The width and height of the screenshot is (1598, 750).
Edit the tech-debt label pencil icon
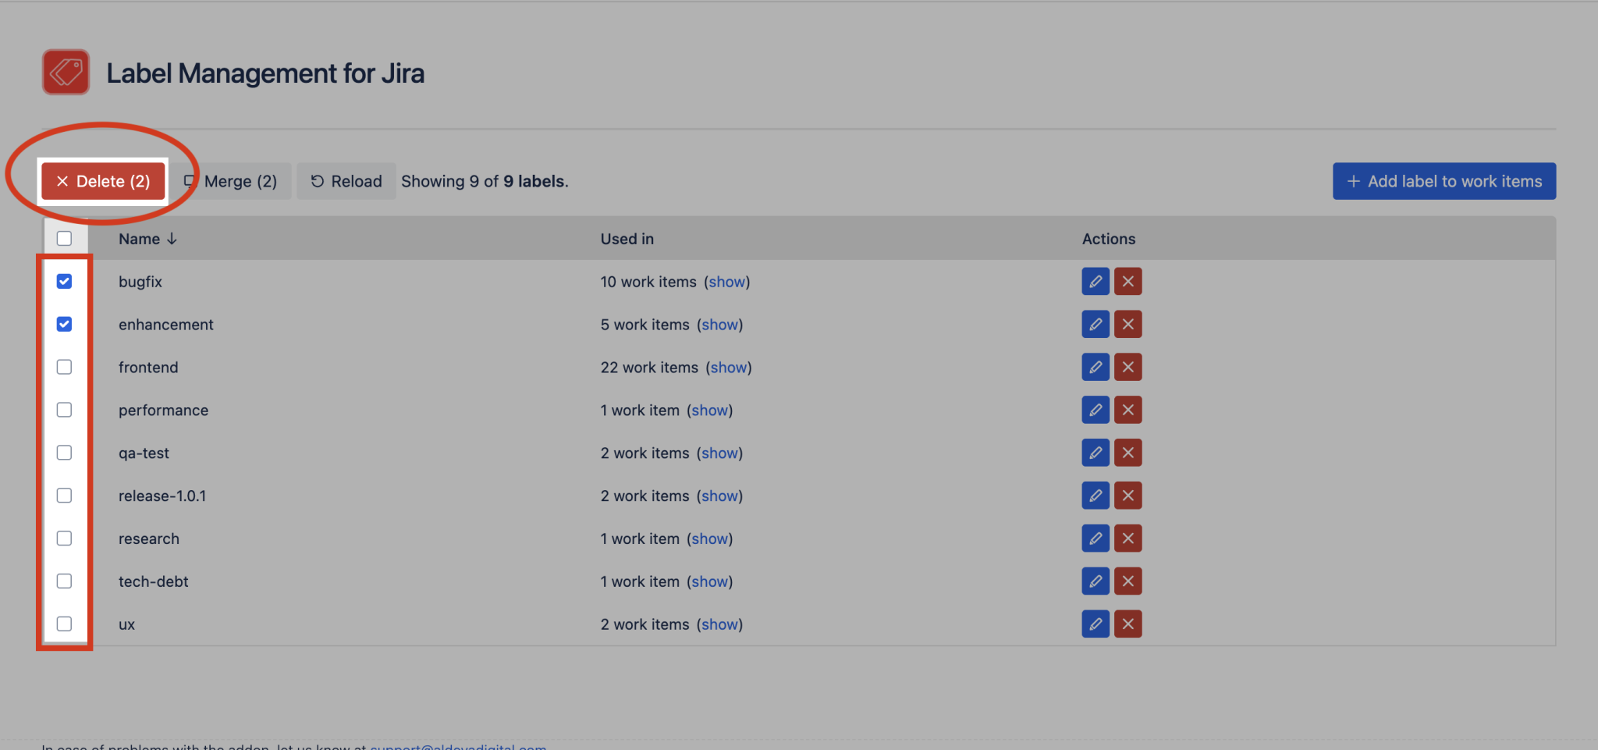tap(1096, 581)
